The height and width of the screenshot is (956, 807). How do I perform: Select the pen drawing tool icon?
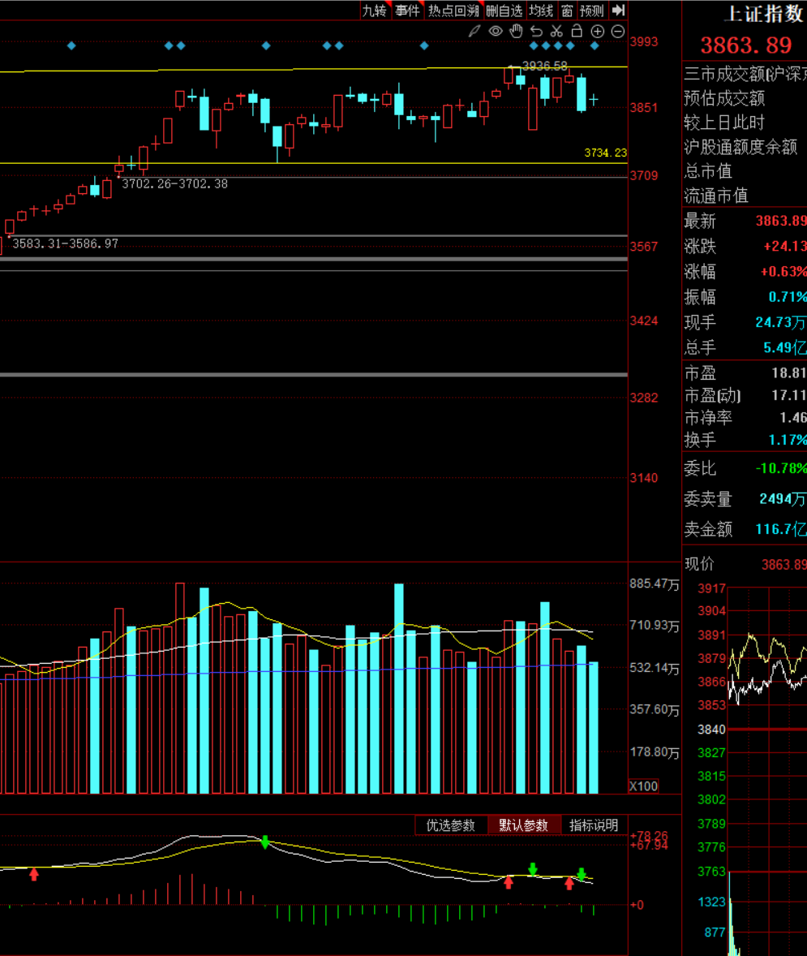[x=475, y=32]
